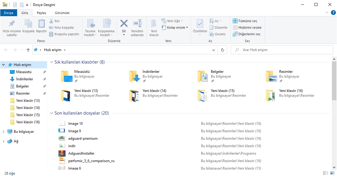Click the Yeni klasör ribbon icon

click(154, 24)
